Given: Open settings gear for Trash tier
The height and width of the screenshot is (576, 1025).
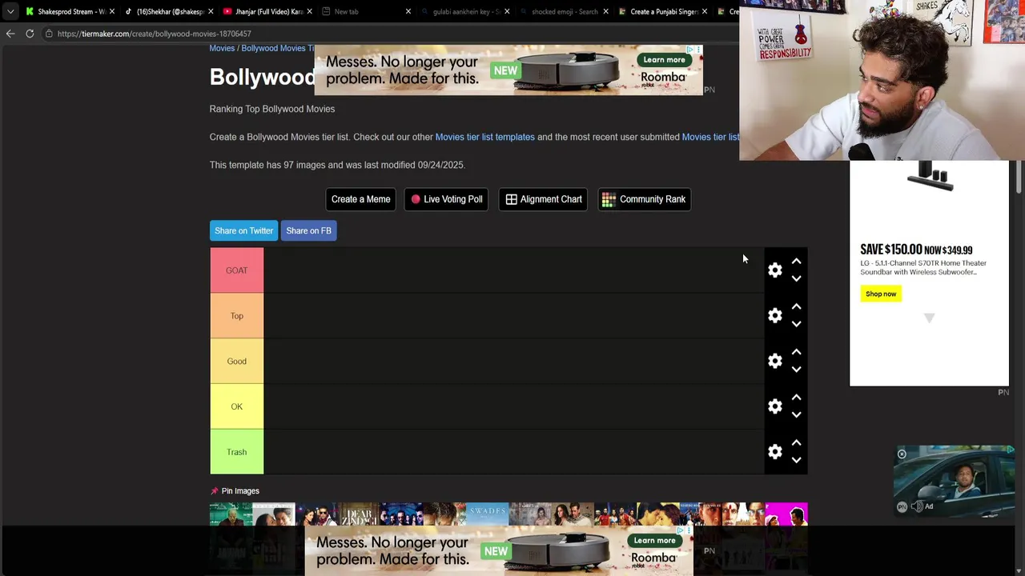Looking at the screenshot, I should click(774, 452).
